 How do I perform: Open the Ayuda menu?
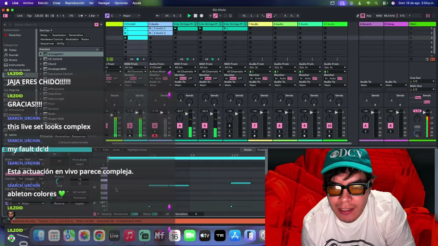tap(137, 3)
